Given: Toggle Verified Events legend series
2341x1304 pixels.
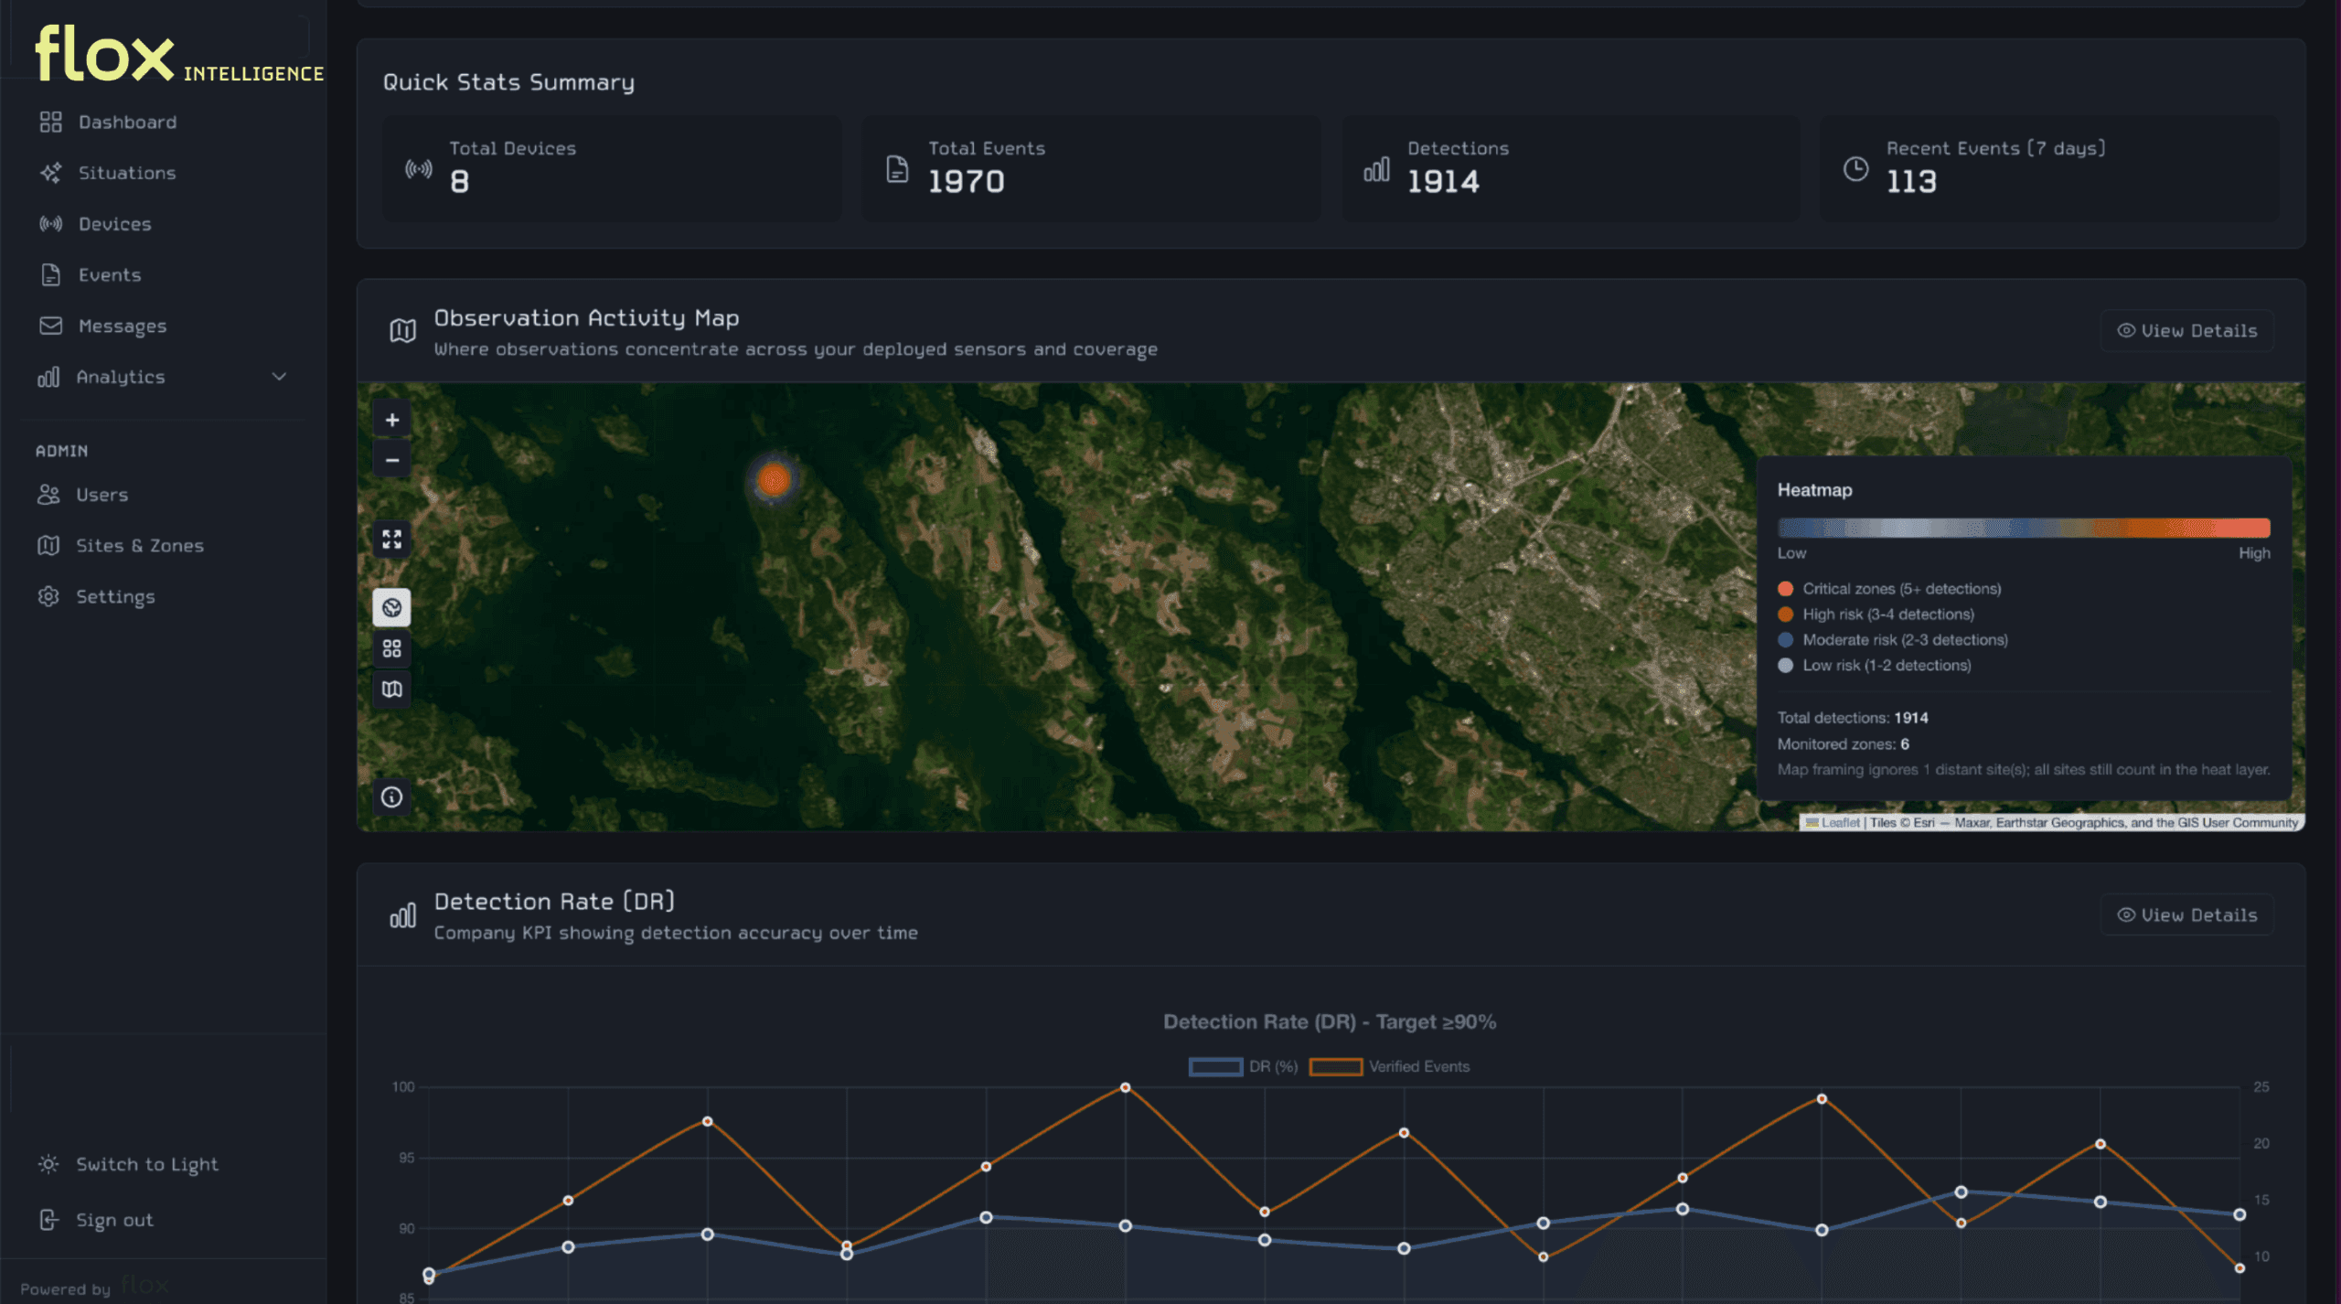Looking at the screenshot, I should click(1390, 1067).
